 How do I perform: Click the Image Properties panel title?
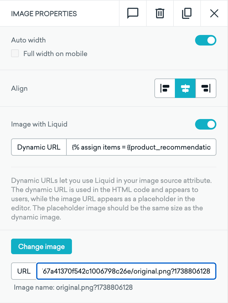(44, 14)
